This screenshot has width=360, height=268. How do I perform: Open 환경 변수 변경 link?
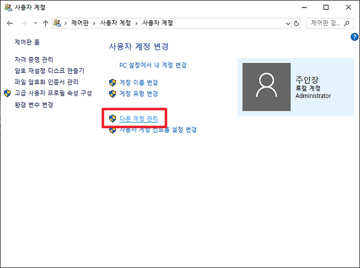[34, 104]
